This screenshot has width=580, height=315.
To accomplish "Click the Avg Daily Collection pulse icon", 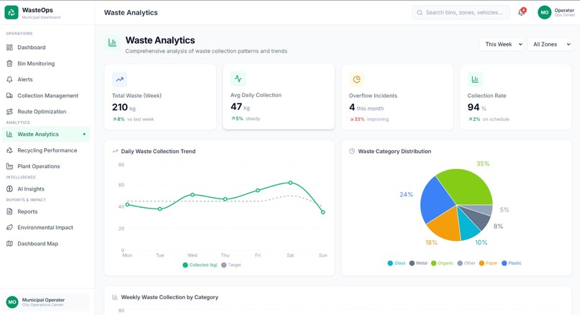I will [x=238, y=79].
